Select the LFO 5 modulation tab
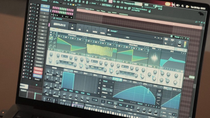 point(147,85)
